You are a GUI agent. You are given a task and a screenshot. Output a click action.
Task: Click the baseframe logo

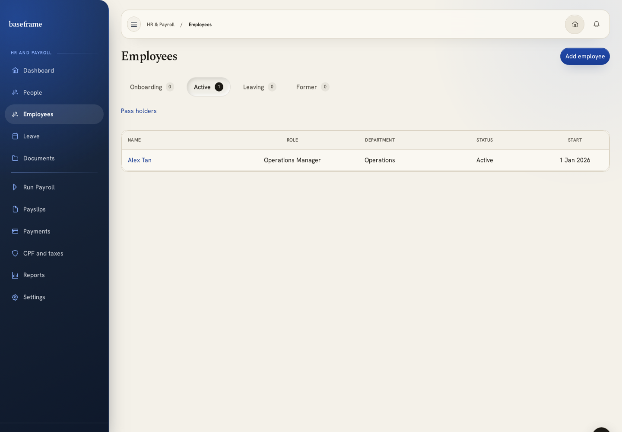click(x=25, y=24)
